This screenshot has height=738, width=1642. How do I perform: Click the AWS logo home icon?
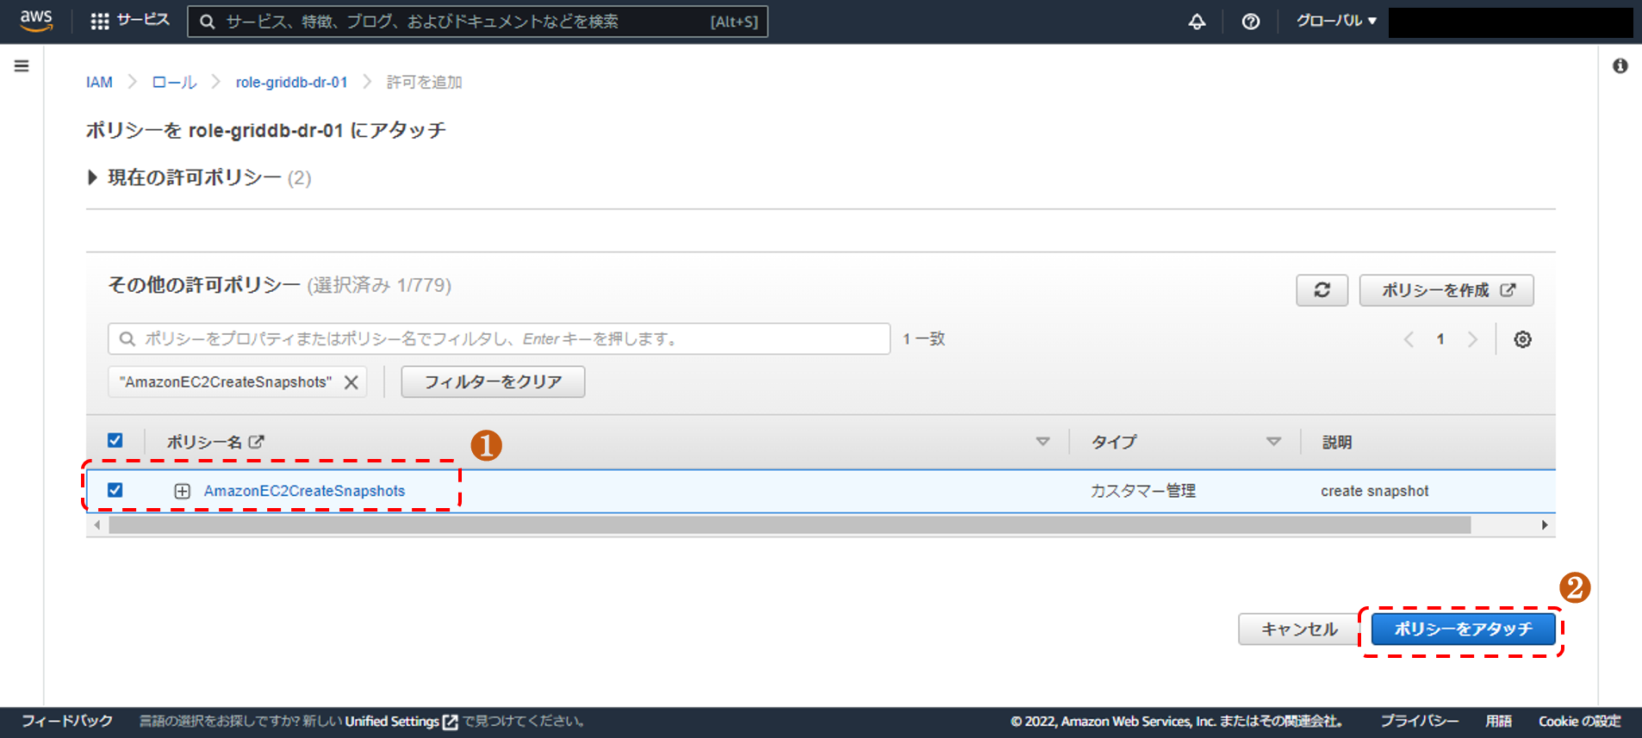[36, 21]
